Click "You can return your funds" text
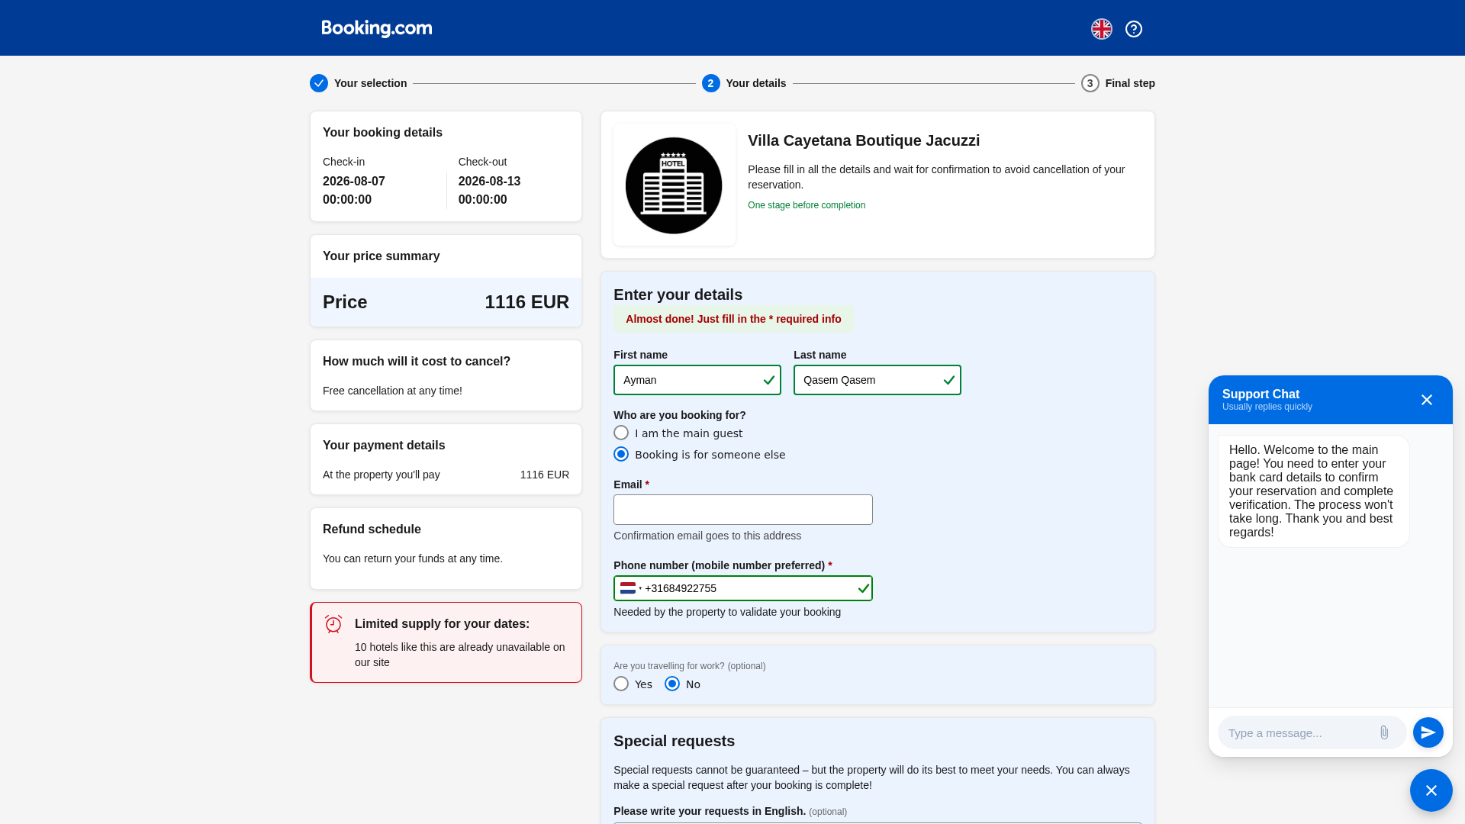Viewport: 1465px width, 824px height. pyautogui.click(x=413, y=558)
